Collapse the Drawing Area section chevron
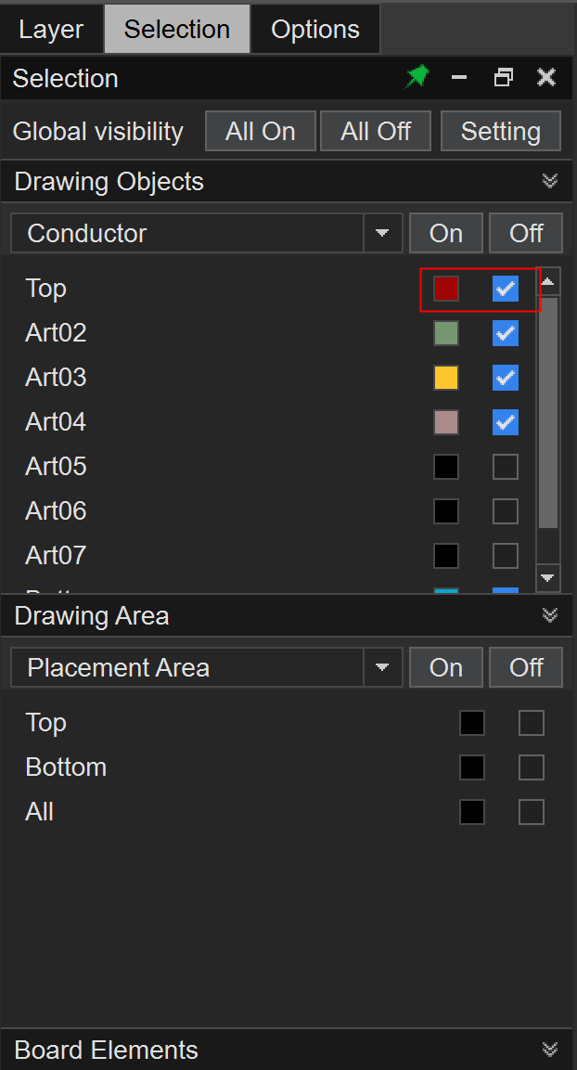Screen dimensions: 577x1070 click(x=550, y=615)
